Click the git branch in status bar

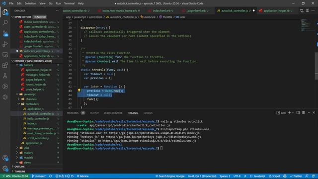(39, 176)
